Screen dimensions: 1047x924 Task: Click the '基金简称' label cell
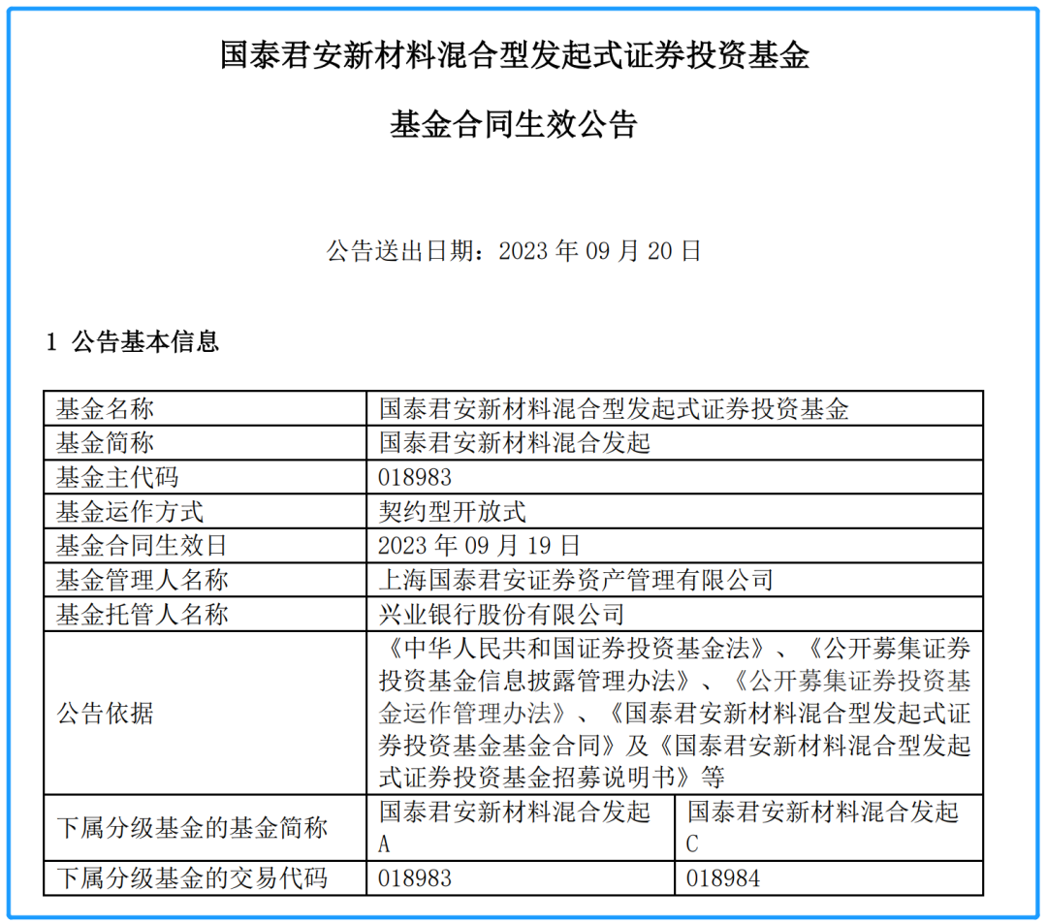click(x=205, y=443)
